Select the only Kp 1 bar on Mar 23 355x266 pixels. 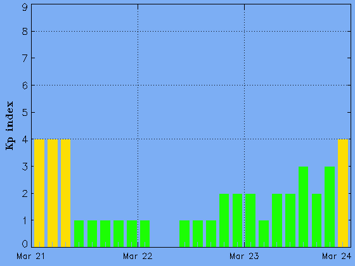pyautogui.click(x=264, y=234)
